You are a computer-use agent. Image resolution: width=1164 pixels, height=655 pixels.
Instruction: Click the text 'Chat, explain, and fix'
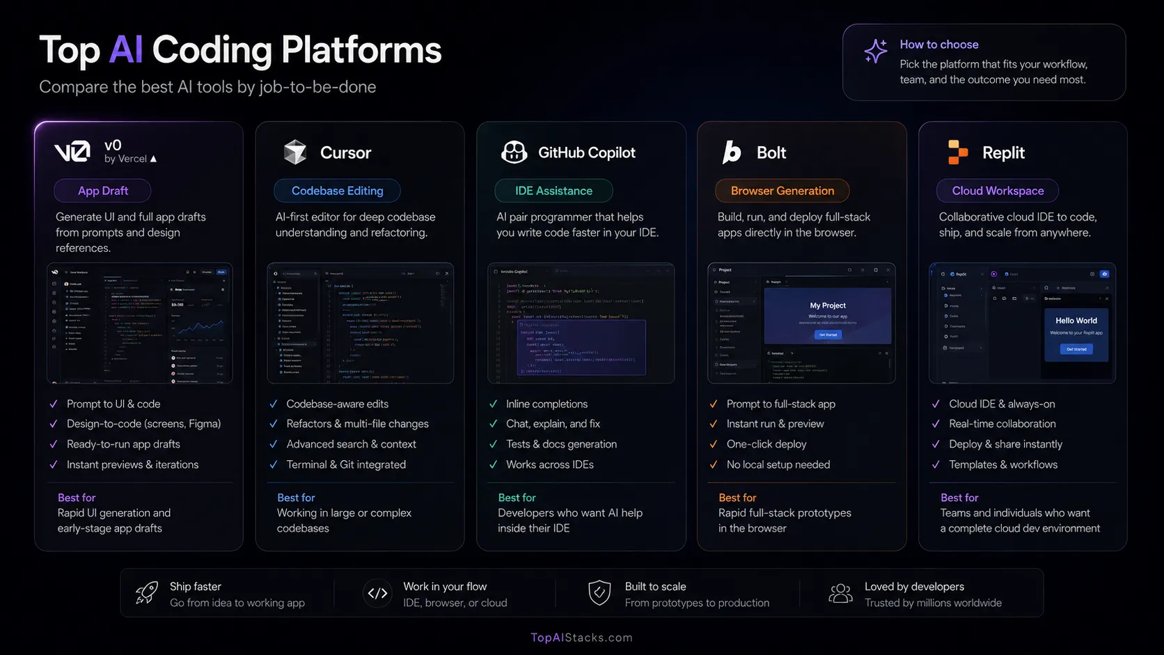point(553,424)
